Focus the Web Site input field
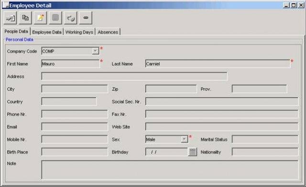 [222, 127]
